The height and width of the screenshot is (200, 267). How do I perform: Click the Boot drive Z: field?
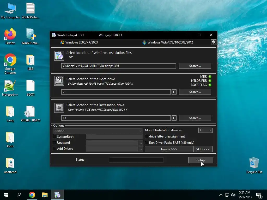[116, 92]
